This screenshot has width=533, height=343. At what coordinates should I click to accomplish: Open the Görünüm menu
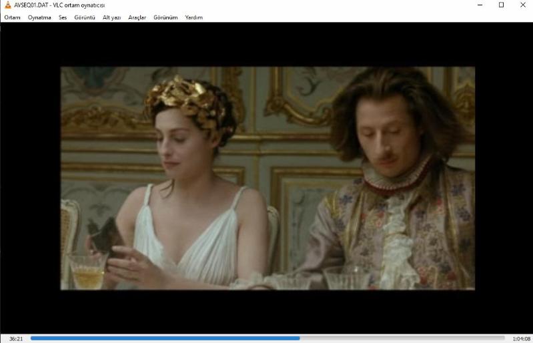[x=165, y=17]
